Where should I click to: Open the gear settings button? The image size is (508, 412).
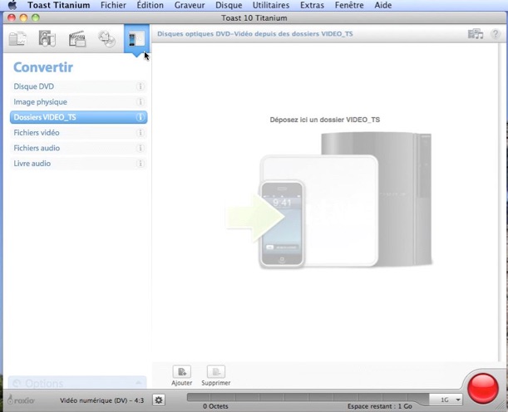159,400
